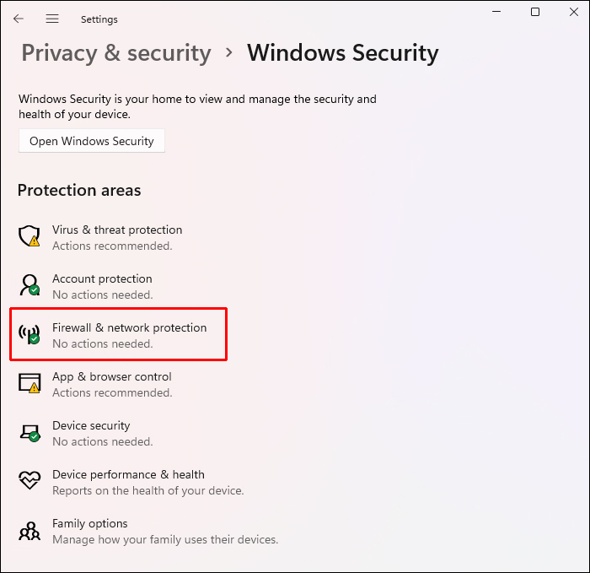Open Virus & threat protection label
This screenshot has width=590, height=573.
click(x=117, y=230)
